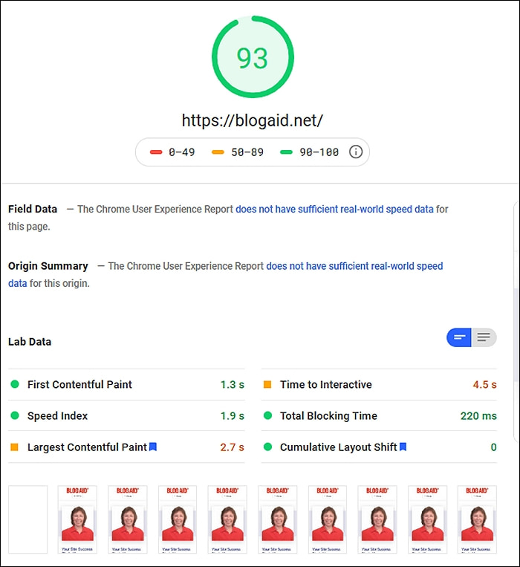Click the last filmstrip screenshot thumbnail
520x567 pixels.
coord(477,519)
